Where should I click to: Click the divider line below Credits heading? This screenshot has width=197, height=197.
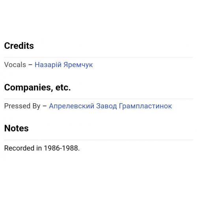pos(98,58)
